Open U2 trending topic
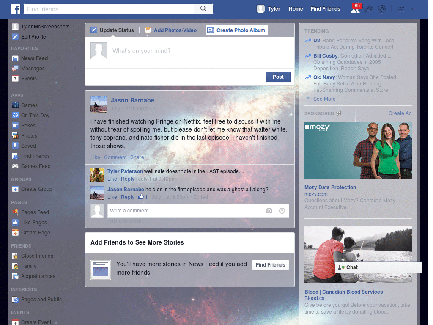 click(x=316, y=41)
